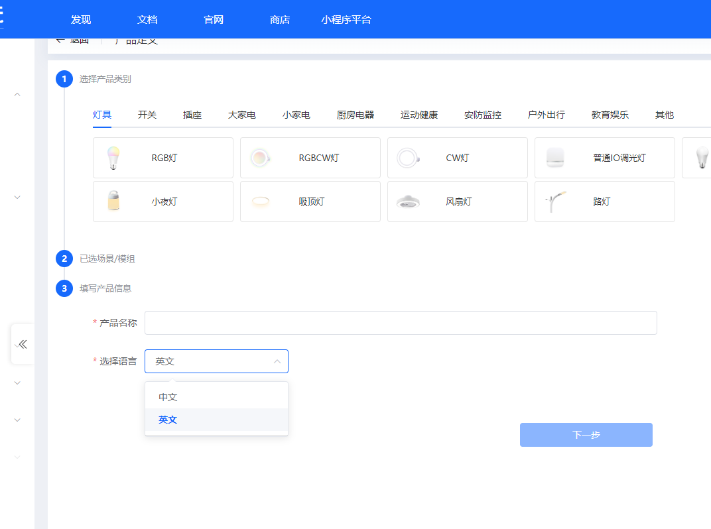Click the 下一步 next step button

(x=586, y=434)
